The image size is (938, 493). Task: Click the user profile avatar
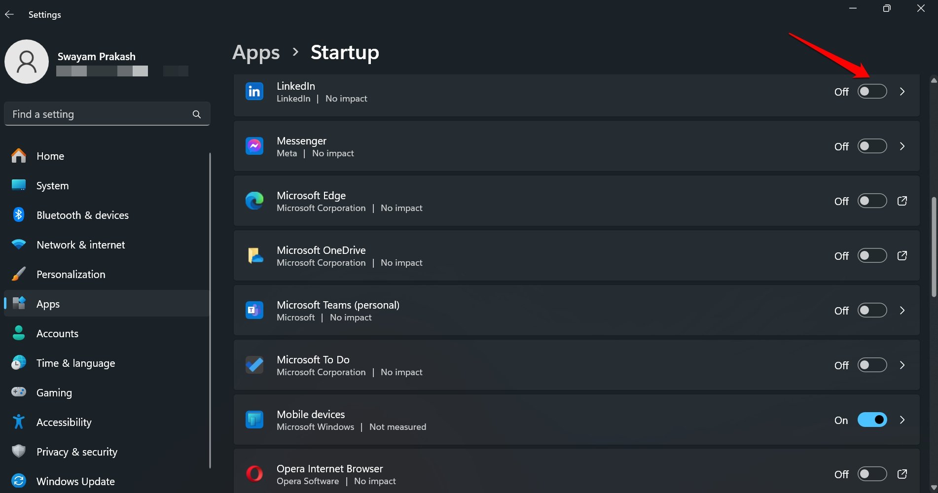coord(27,62)
